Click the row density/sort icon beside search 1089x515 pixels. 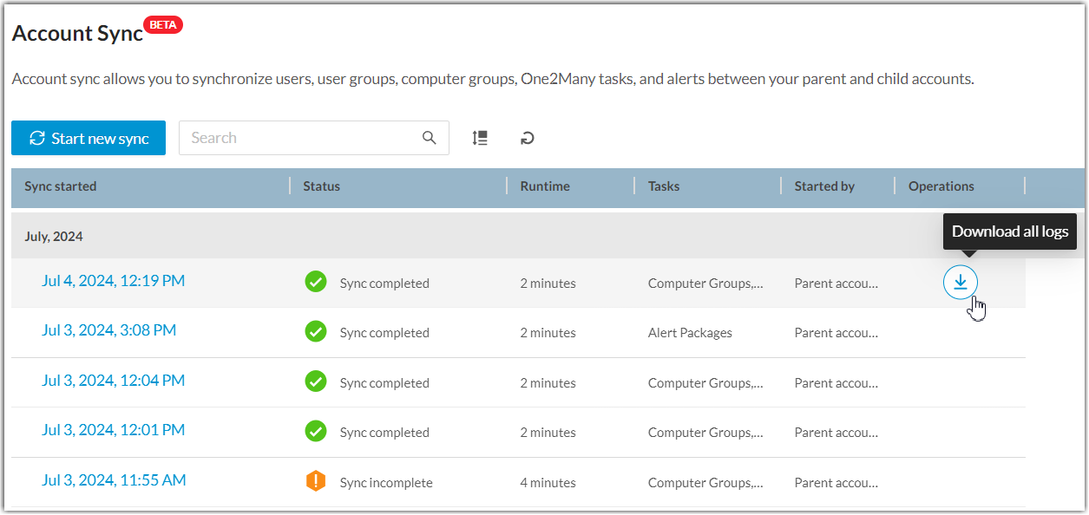(x=480, y=137)
